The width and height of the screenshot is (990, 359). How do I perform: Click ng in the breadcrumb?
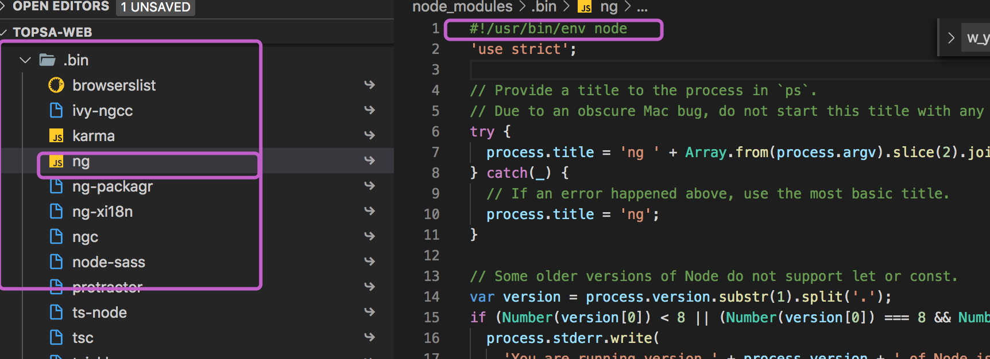point(609,7)
